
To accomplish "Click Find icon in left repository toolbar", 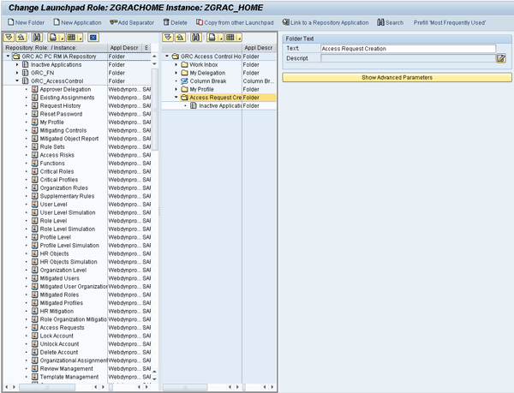I will (37, 38).
